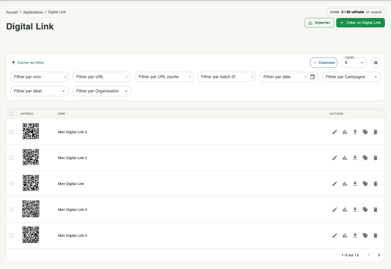The width and height of the screenshot is (391, 269).
Task: Delete the 'Mon Digital Link' row
Action: pos(375,184)
